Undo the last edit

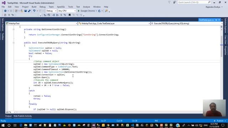pos(34,11)
